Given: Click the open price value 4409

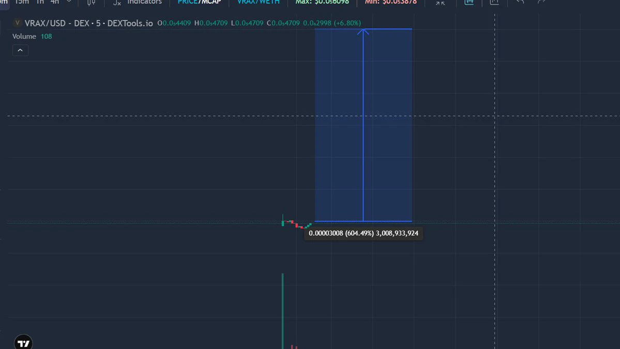Looking at the screenshot, I should click(177, 23).
